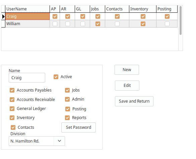Toggle Contacts checkbox in the form
196x159 pixels.
13,127
